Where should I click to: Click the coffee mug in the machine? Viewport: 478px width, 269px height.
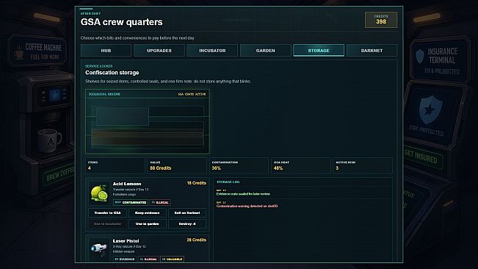49,140
